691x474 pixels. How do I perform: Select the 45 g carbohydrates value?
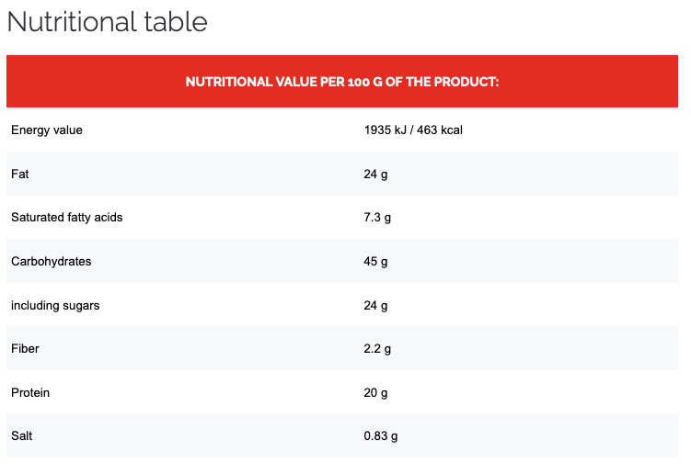point(375,262)
